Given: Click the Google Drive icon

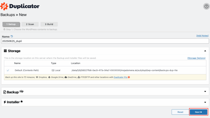Looking at the screenshot, I should pos(49,77).
